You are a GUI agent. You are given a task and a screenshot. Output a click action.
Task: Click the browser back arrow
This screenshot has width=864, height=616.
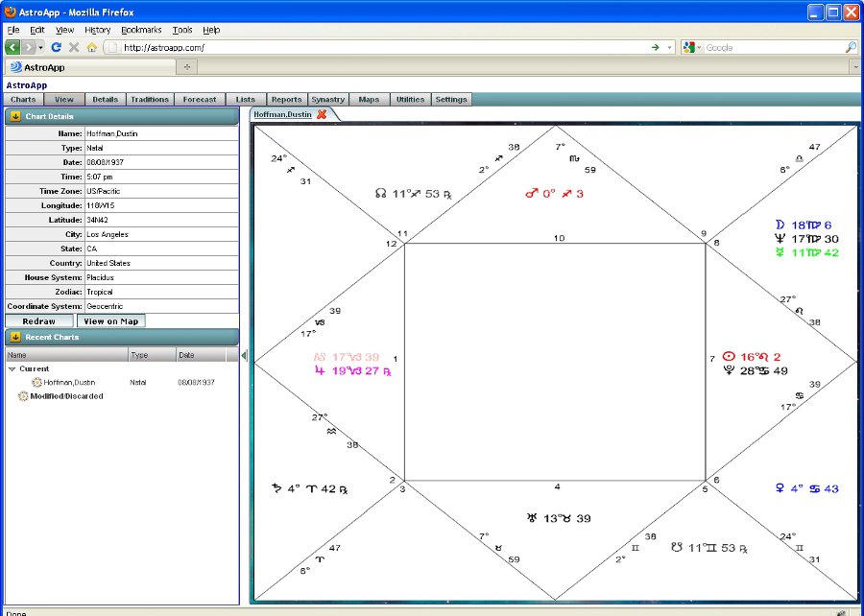[13, 47]
